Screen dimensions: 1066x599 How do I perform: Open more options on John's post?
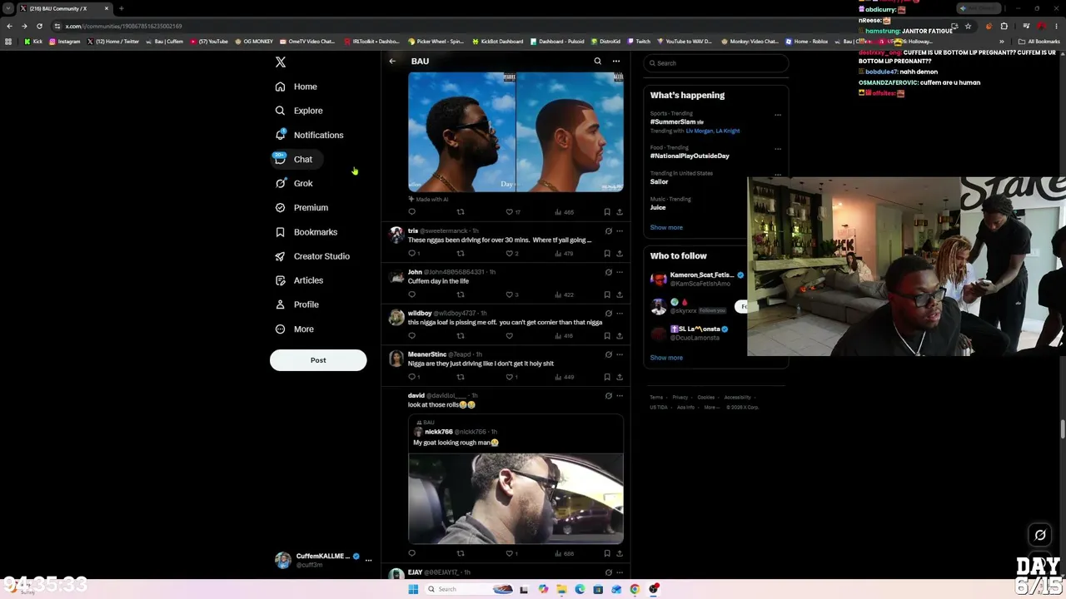pos(619,272)
